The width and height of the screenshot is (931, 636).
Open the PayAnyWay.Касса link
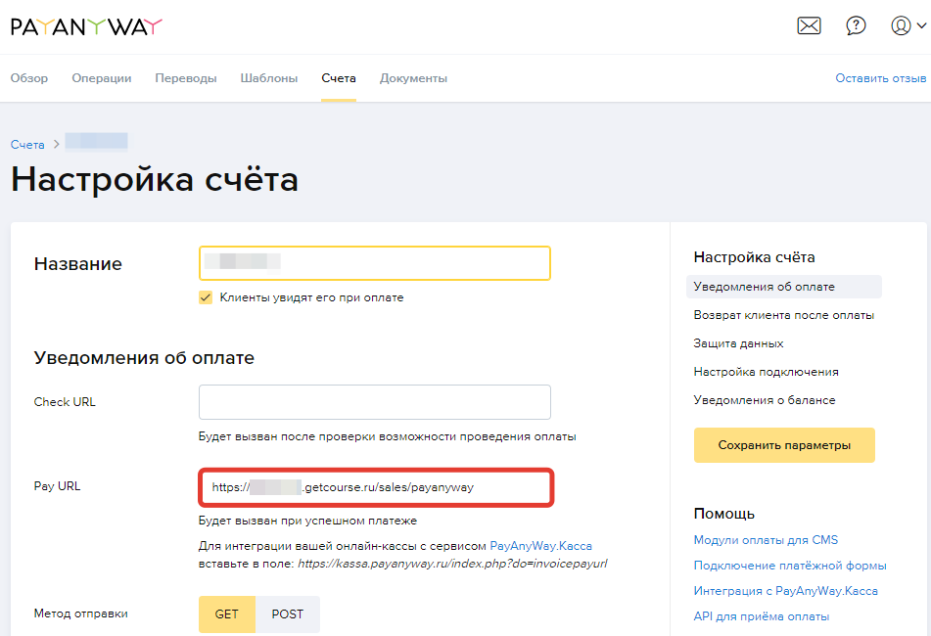[540, 546]
